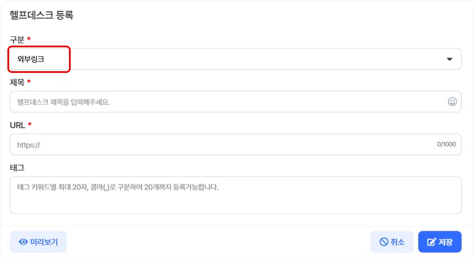The width and height of the screenshot is (473, 258).
Task: Click the 헬프데스크 등록 heading
Action: [41, 15]
